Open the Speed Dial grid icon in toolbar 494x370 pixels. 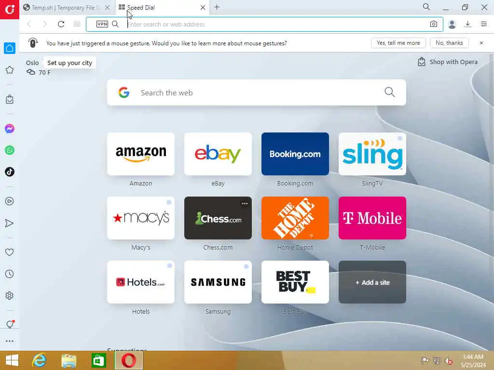pyautogui.click(x=77, y=24)
